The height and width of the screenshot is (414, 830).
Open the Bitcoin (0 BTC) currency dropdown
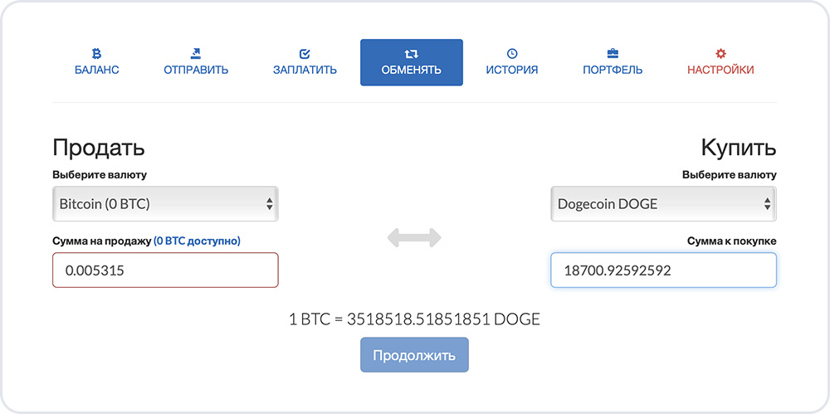[x=165, y=203]
